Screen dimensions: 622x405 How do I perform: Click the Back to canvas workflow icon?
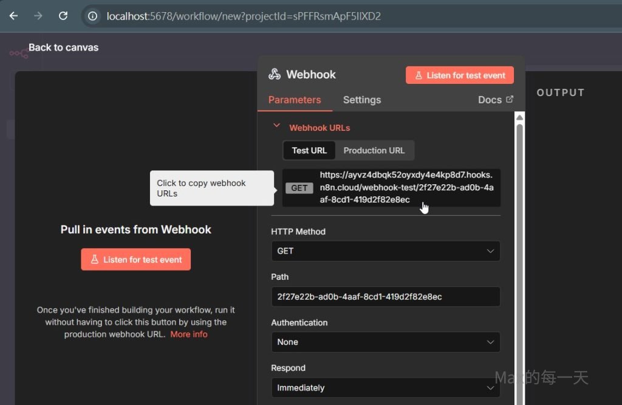pyautogui.click(x=18, y=54)
